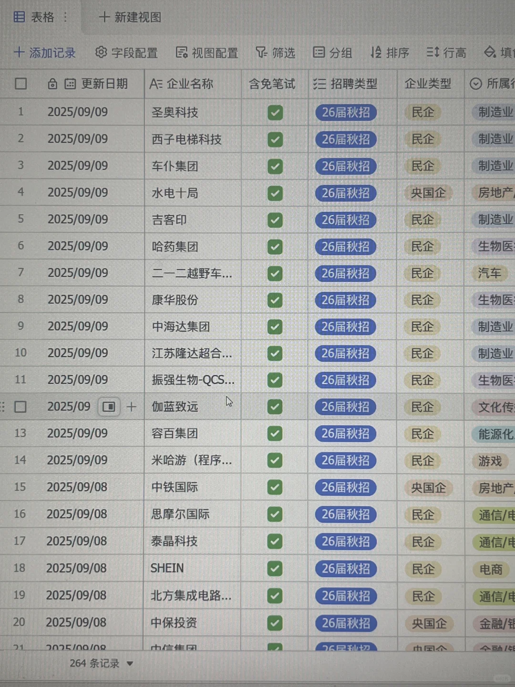Image resolution: width=515 pixels, height=687 pixels.
Task: Click row number 20
Action: [x=19, y=622]
